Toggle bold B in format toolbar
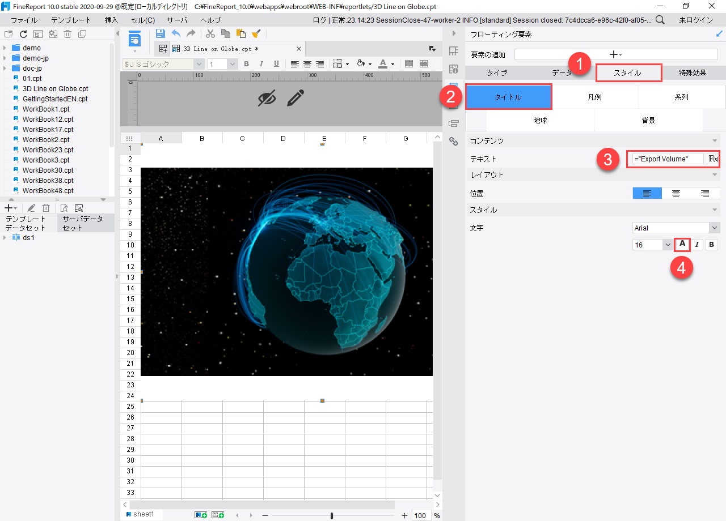Image resolution: width=726 pixels, height=521 pixels. [247, 64]
